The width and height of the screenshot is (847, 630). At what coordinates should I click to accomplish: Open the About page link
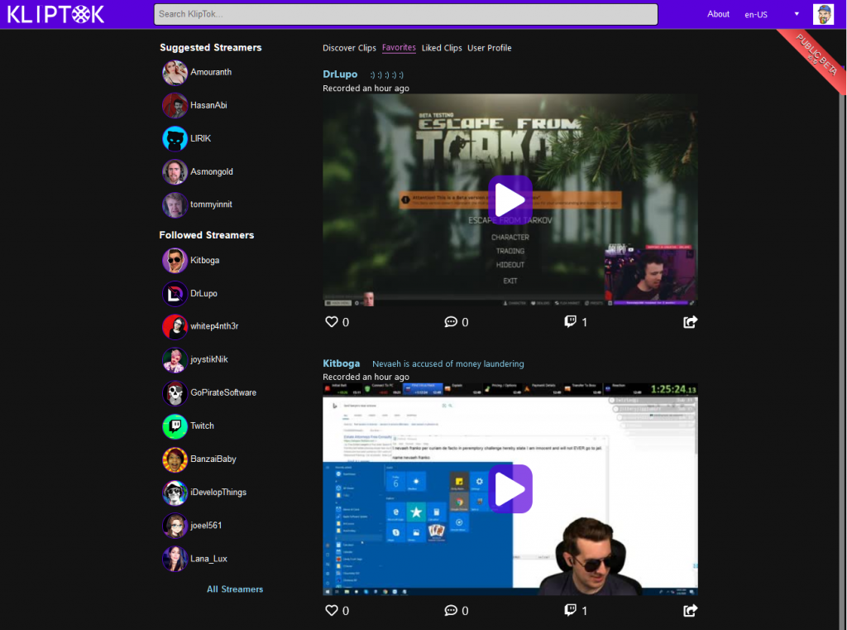pyautogui.click(x=718, y=14)
